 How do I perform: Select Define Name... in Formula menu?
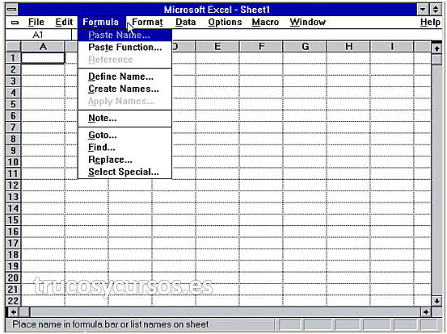point(124,77)
